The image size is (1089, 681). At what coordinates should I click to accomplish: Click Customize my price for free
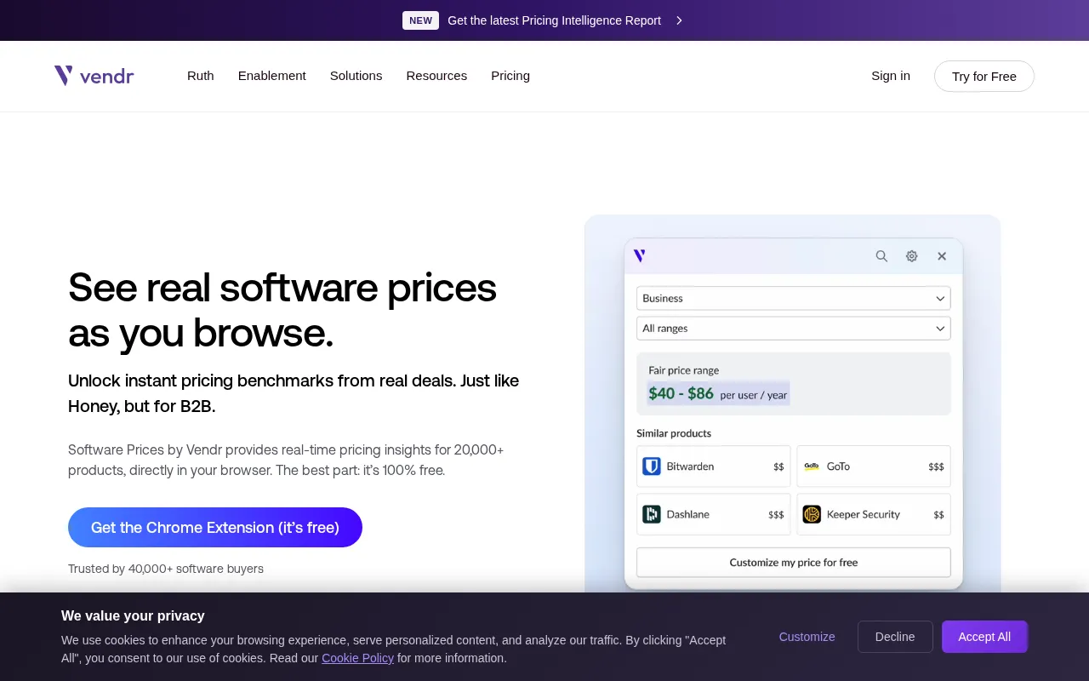[x=794, y=563]
